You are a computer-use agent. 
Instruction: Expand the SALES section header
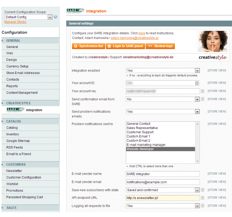(31, 208)
